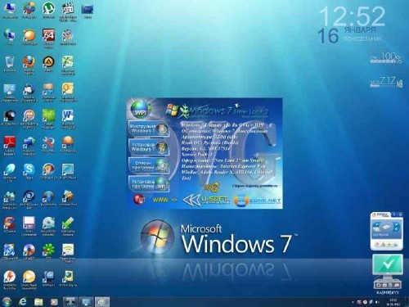Open Windows Explorer folder on taskbar
Image resolution: width=409 pixels, height=307 pixels.
[x=38, y=302]
